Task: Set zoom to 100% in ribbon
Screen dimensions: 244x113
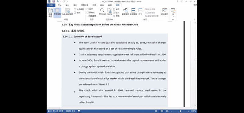Action: coord(109,12)
